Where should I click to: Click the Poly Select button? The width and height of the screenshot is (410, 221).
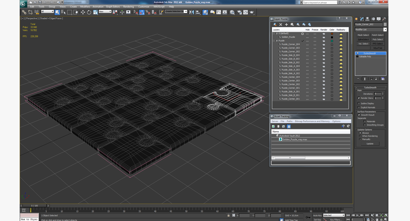(x=378, y=40)
